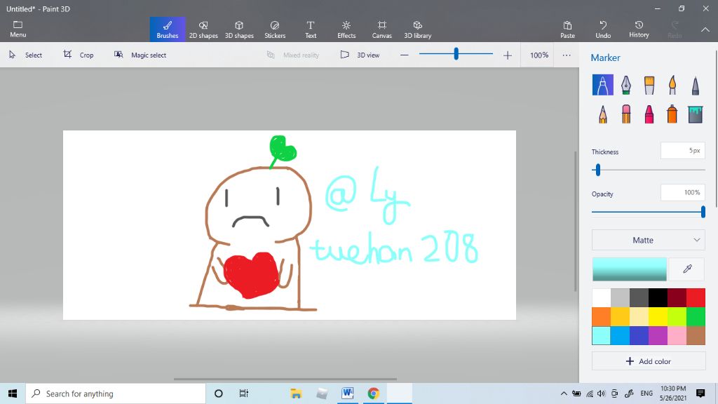The image size is (718, 404).
Task: Choose the light turquoise color swatch
Action: (601, 335)
